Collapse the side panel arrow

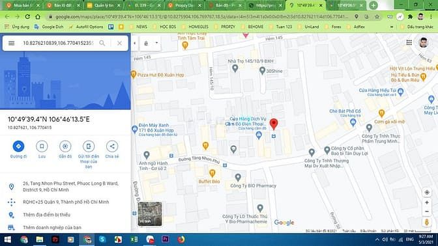pos(135,43)
